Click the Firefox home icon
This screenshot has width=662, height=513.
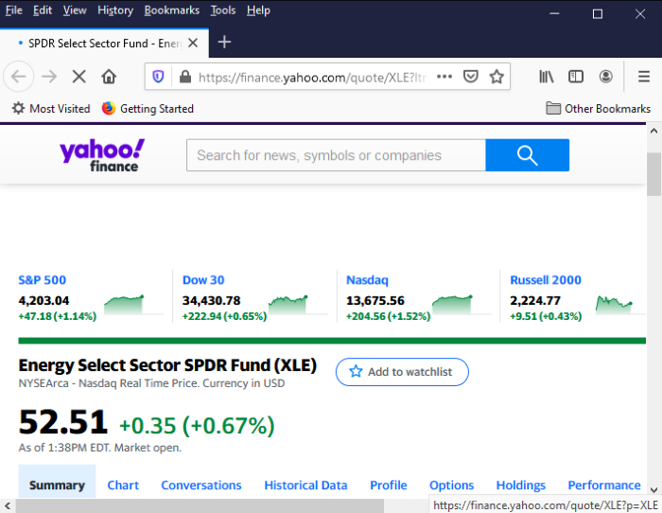pos(109,77)
